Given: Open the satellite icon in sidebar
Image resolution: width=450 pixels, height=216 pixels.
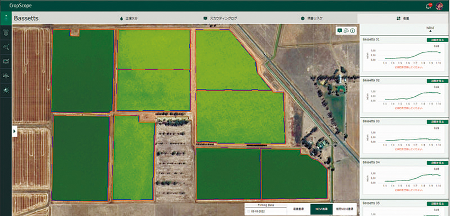Looking at the screenshot, I should (x=6, y=47).
